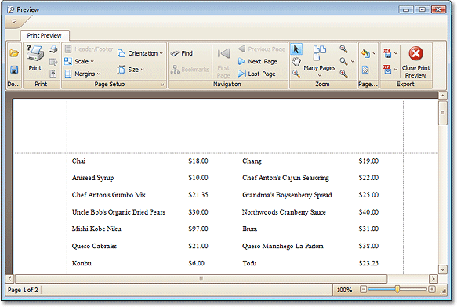The width and height of the screenshot is (457, 307).
Task: Click the horizontal scrollbar left arrow
Action: tap(10, 279)
